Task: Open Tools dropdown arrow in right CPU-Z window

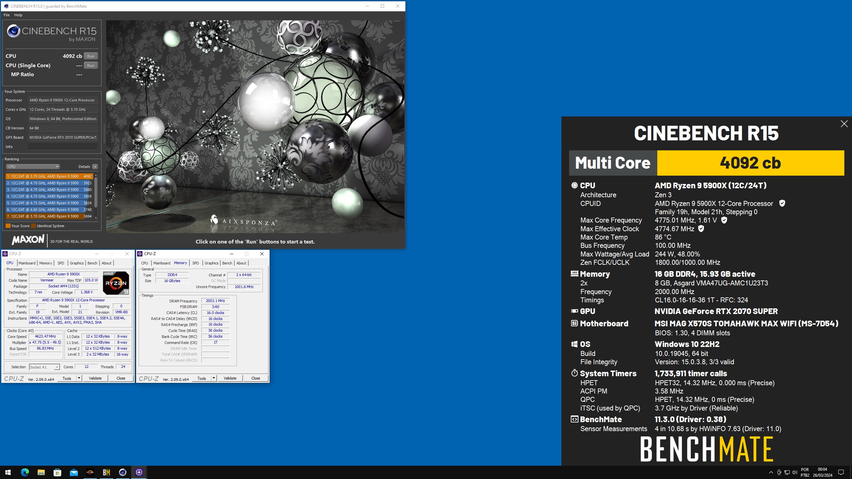Action: (214, 378)
